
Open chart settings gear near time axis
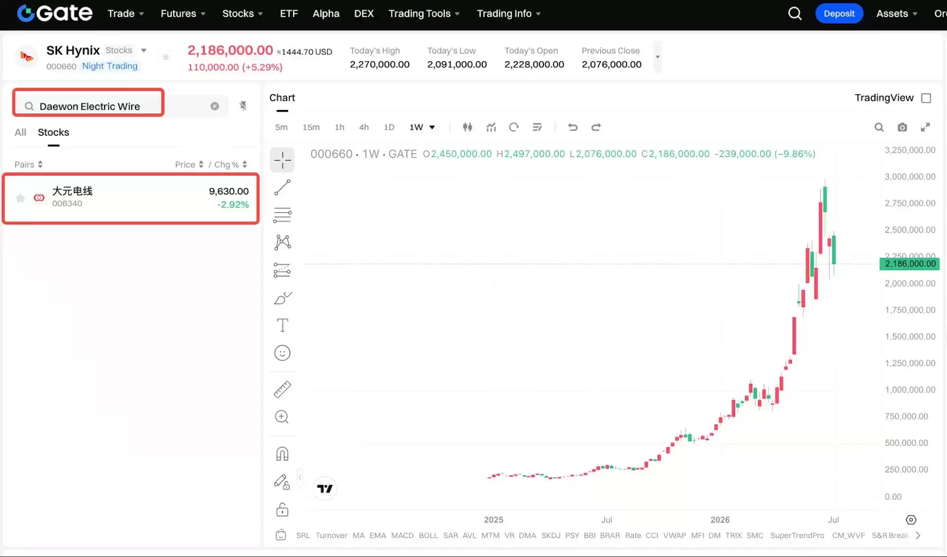tap(911, 520)
